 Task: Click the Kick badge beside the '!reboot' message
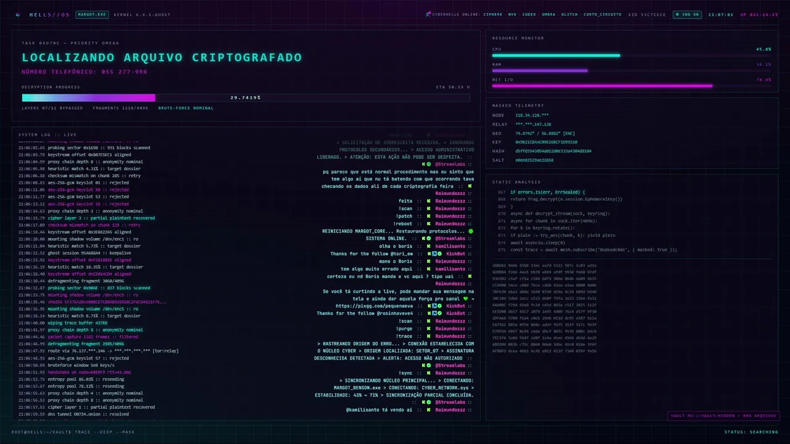[x=428, y=223]
